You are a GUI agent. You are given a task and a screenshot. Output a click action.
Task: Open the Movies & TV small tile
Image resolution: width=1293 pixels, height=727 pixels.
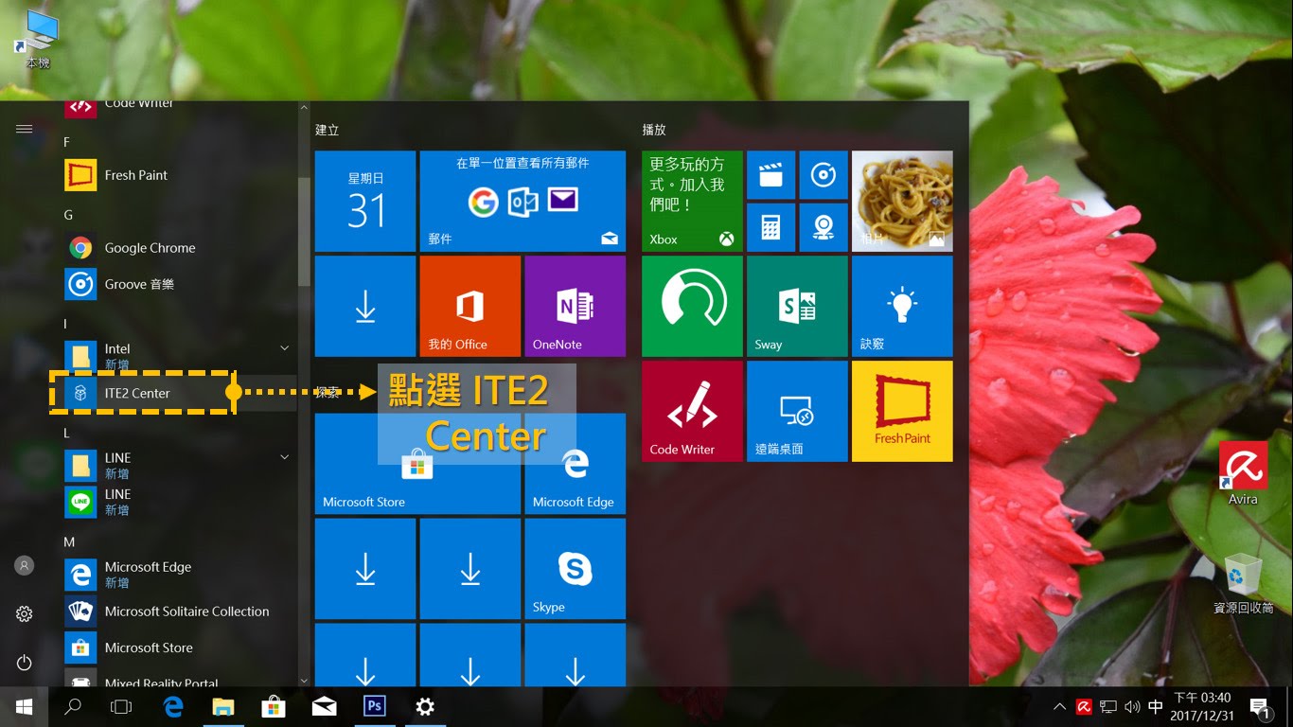(x=770, y=174)
